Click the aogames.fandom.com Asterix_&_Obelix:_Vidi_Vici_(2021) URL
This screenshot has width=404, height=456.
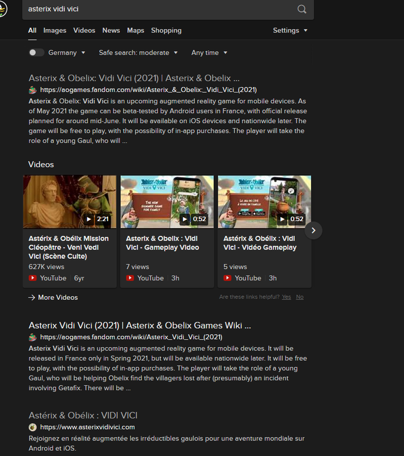coord(148,89)
